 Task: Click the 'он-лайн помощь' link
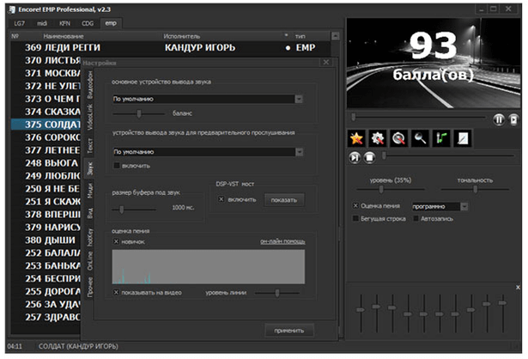point(282,241)
